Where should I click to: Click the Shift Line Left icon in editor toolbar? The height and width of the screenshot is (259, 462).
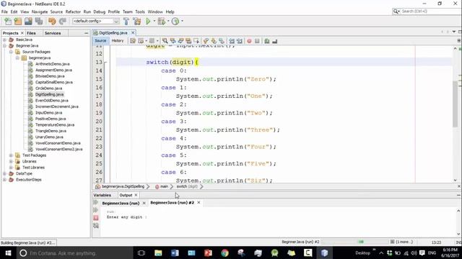(x=232, y=41)
